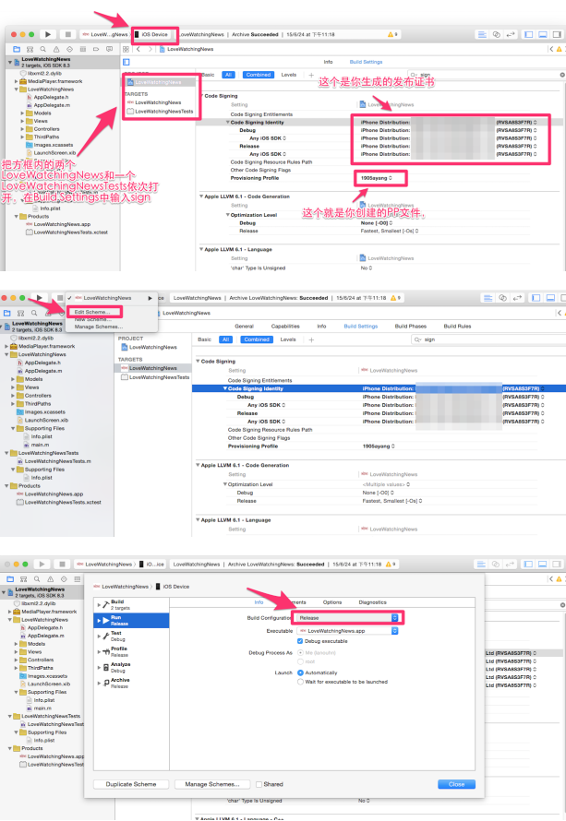Viewport: 566px width, 821px height.
Task: Toggle the Shared checkbox in the scheme dialog
Action: [259, 784]
